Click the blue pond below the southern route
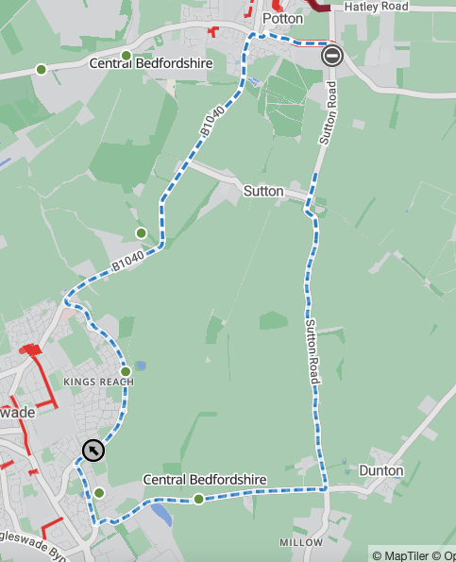The height and width of the screenshot is (562, 456). click(161, 515)
